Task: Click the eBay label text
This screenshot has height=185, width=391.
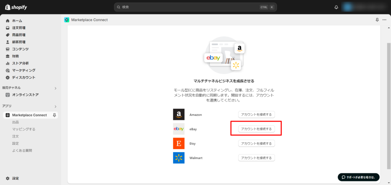Action: click(193, 129)
